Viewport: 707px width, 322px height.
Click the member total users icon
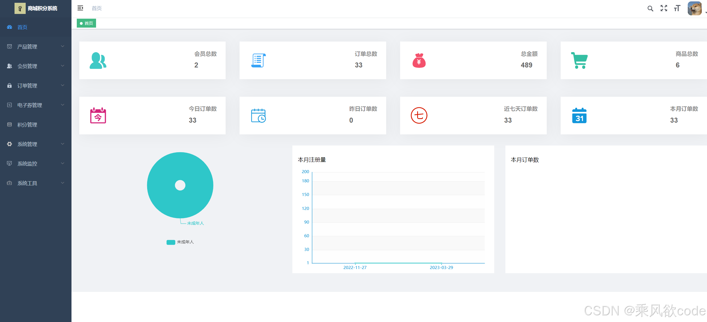pos(98,60)
